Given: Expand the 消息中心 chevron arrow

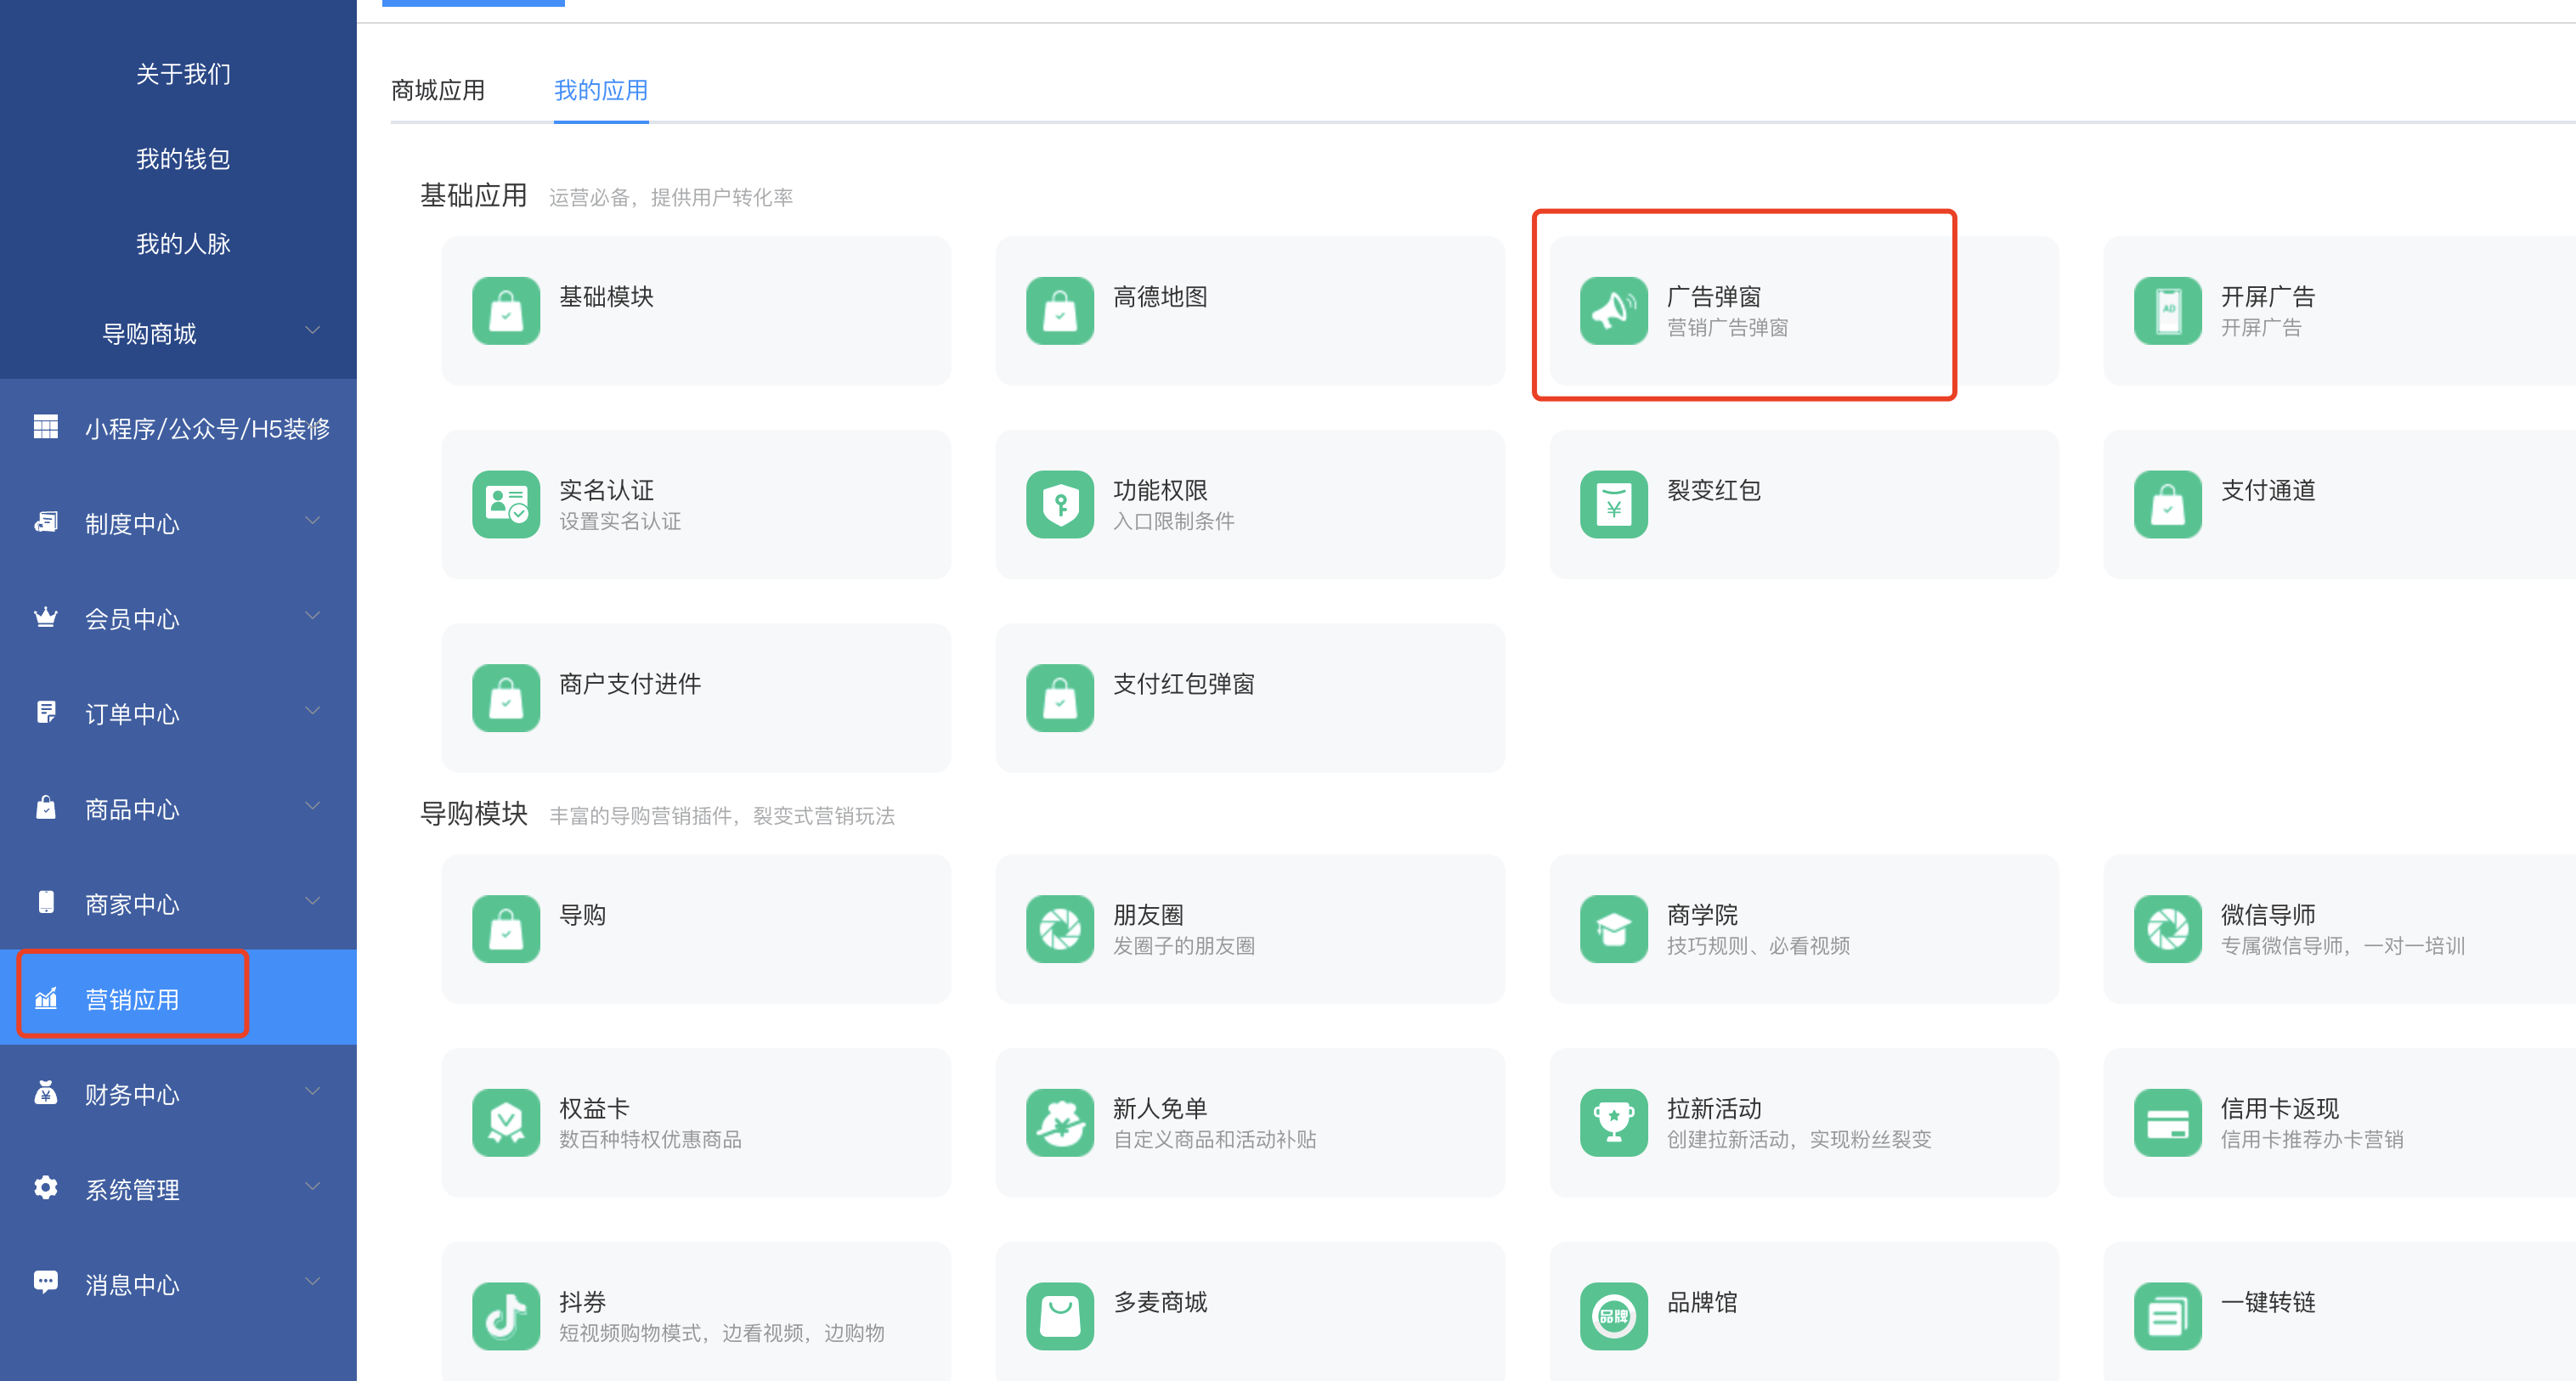Looking at the screenshot, I should [313, 1282].
